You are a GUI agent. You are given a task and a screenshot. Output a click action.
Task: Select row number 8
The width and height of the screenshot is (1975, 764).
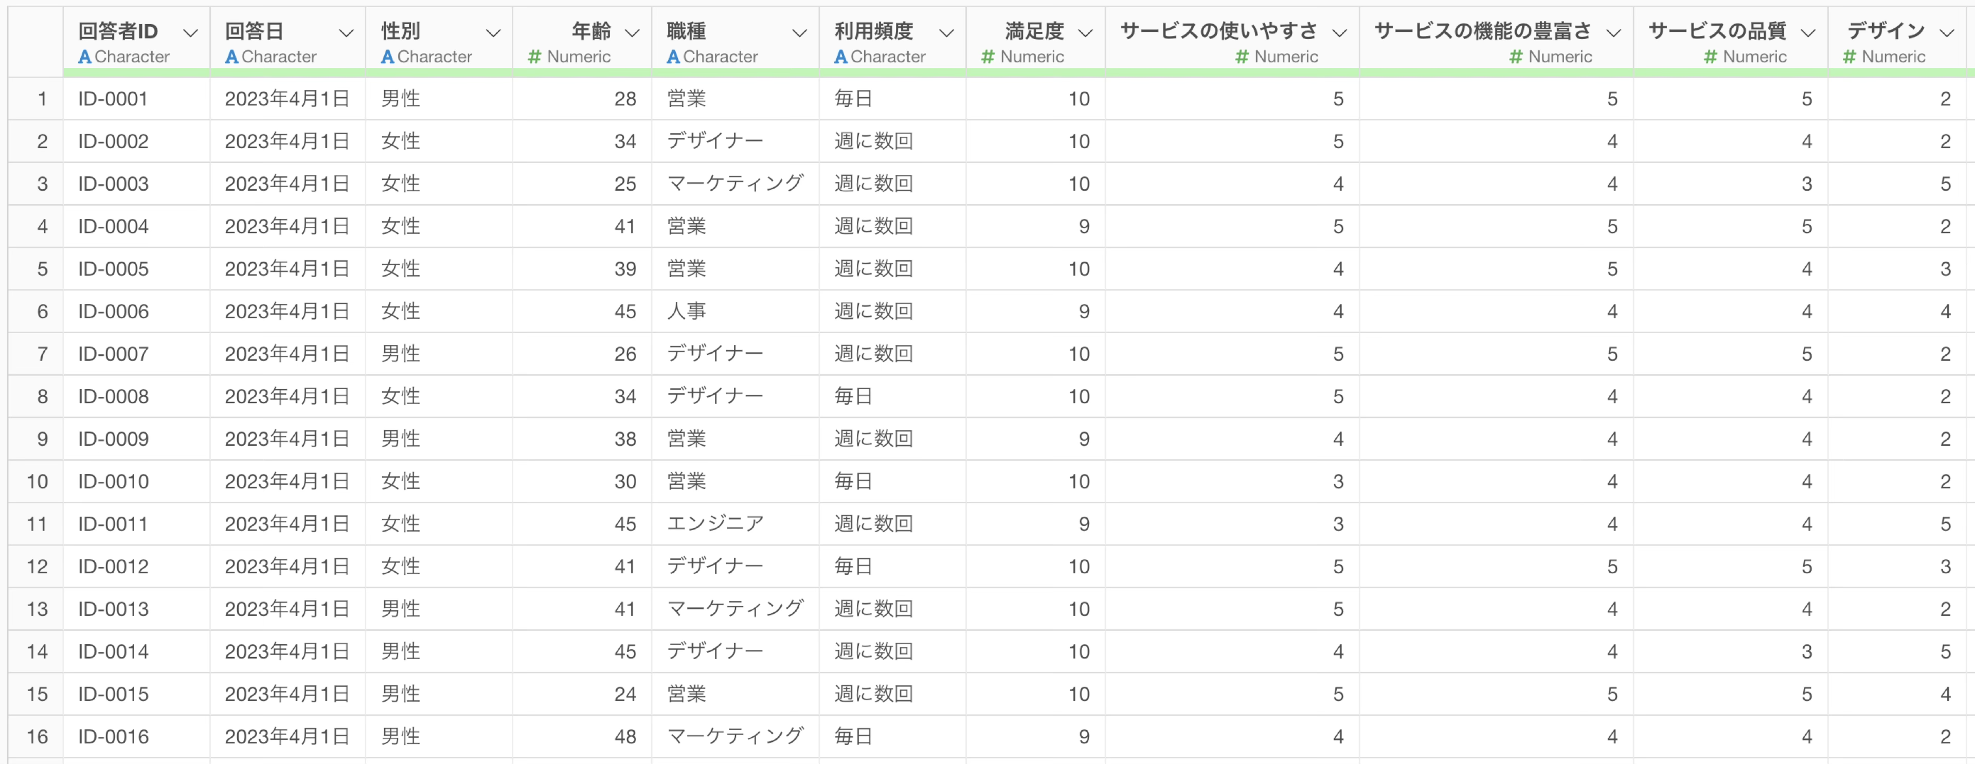coord(42,396)
